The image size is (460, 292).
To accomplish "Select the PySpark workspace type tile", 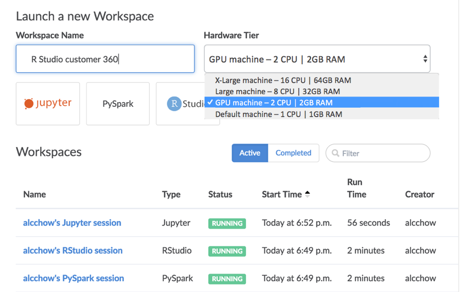I will (x=118, y=103).
